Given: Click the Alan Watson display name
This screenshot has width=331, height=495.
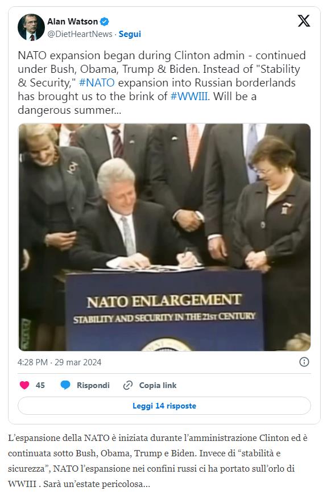Looking at the screenshot, I should tap(73, 22).
